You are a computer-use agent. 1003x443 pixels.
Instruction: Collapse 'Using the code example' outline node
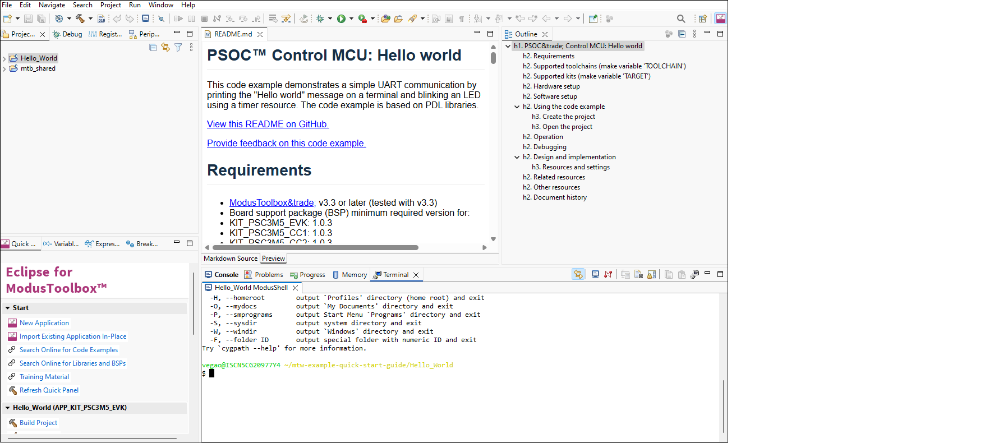[x=517, y=107]
